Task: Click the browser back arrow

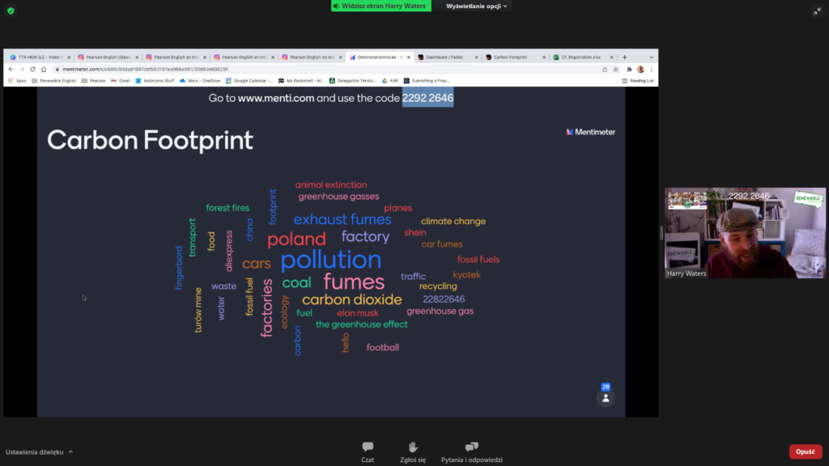Action: click(x=11, y=70)
